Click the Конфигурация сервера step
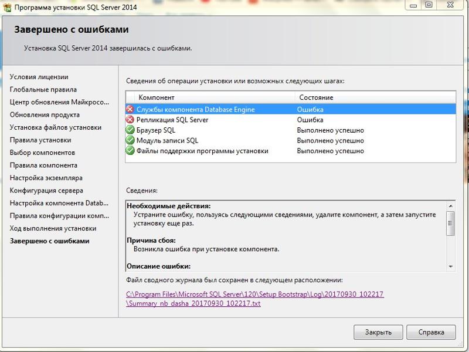Screen dimensions: 469x352 tap(46, 190)
